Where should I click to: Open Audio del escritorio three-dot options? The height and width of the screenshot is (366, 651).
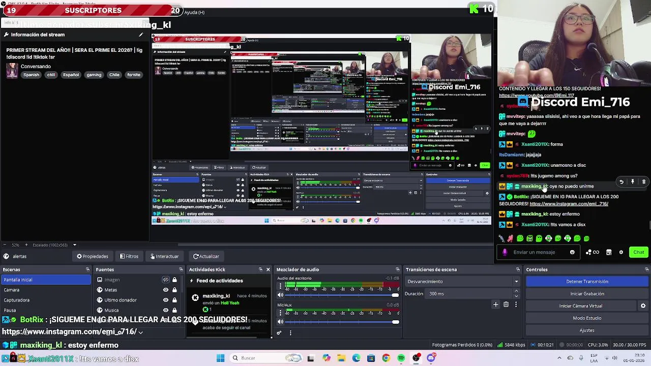click(x=280, y=287)
